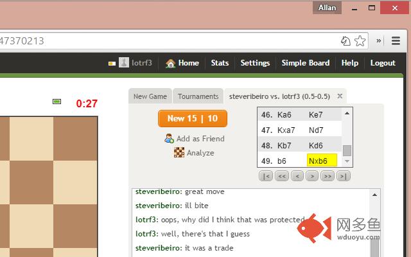
Task: Open the lotrf3 user profile link
Action: tap(142, 63)
